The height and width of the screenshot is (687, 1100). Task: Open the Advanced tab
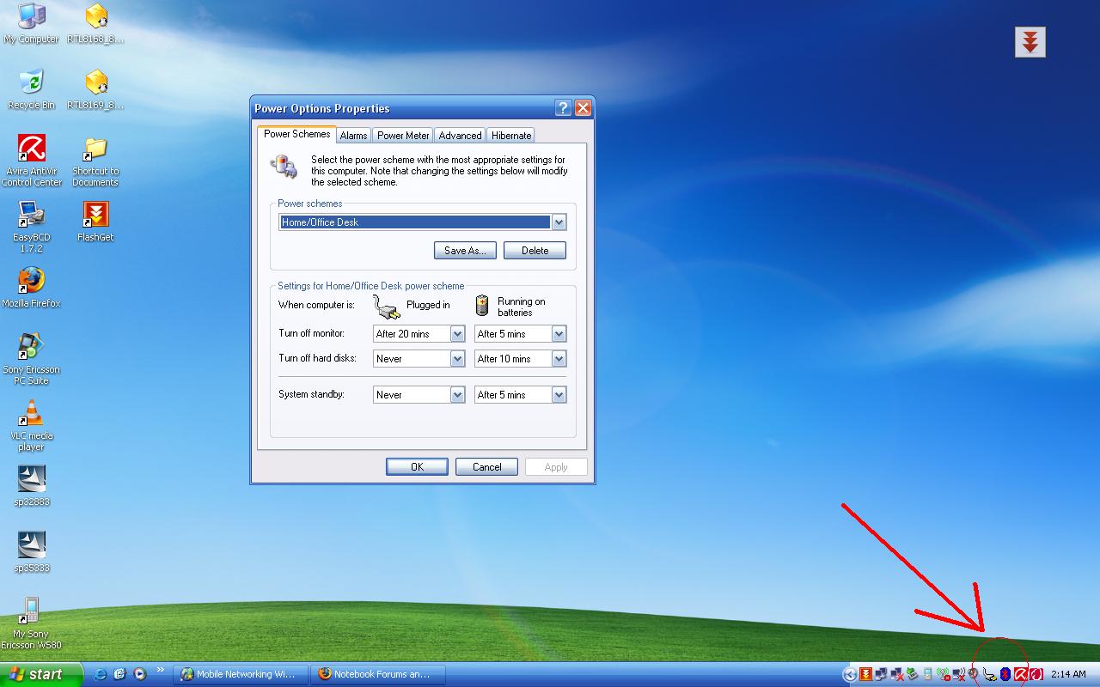[460, 136]
